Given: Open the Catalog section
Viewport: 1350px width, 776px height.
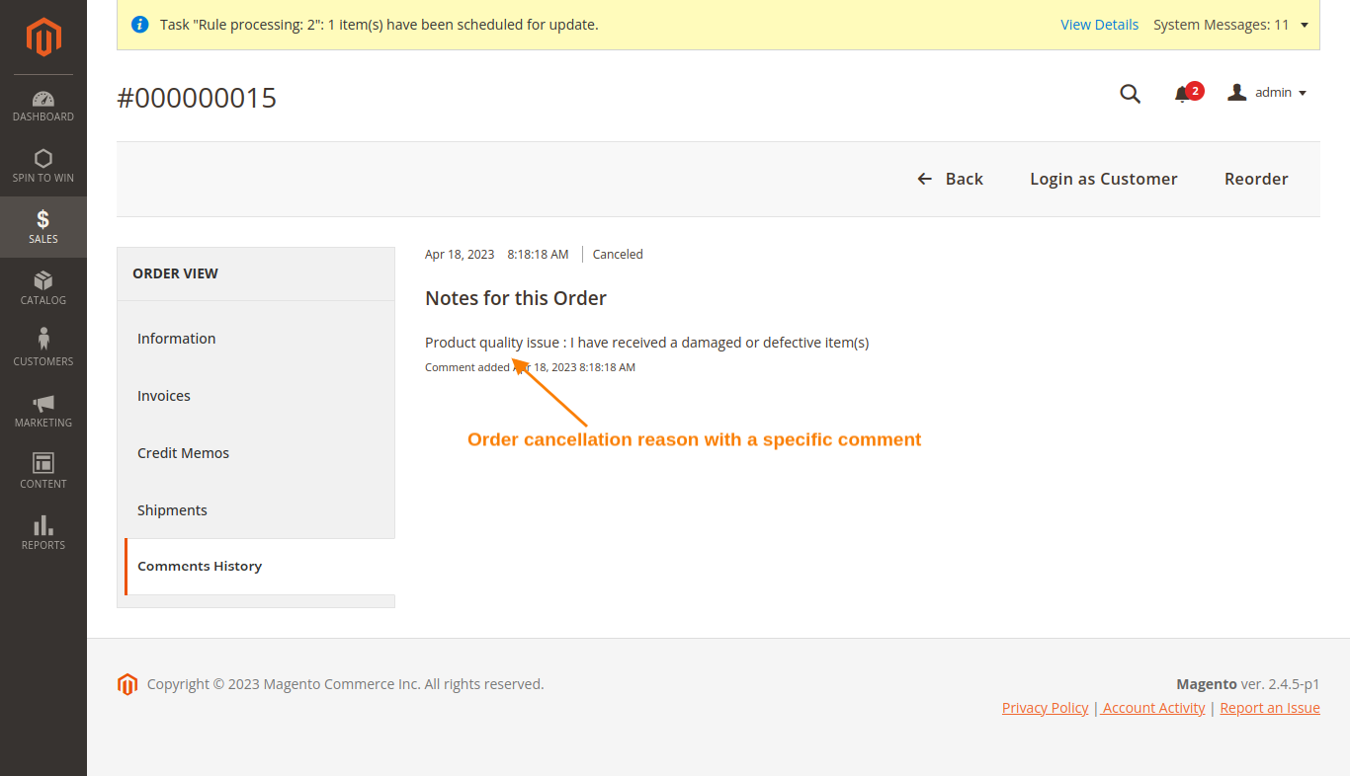Looking at the screenshot, I should 42,287.
